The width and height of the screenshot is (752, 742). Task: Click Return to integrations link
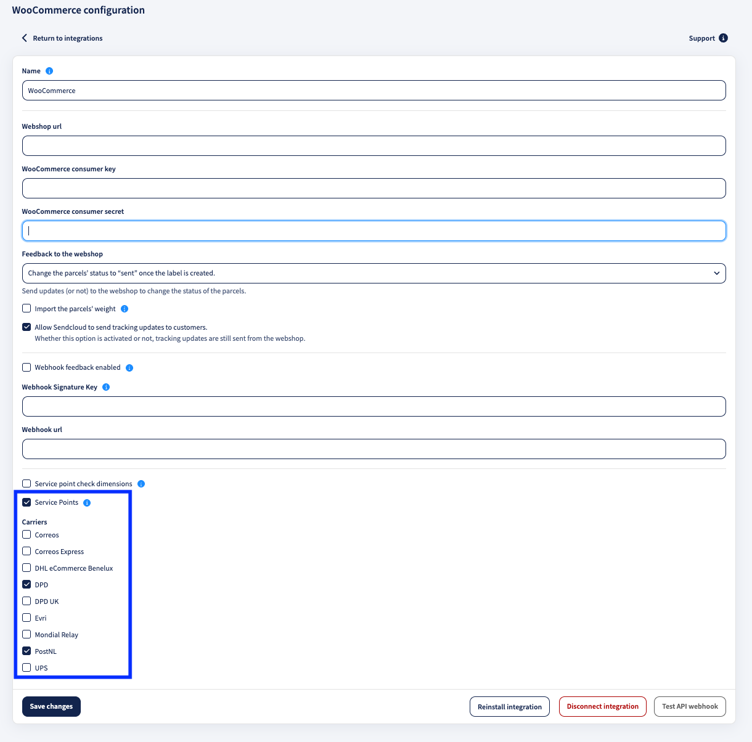68,38
